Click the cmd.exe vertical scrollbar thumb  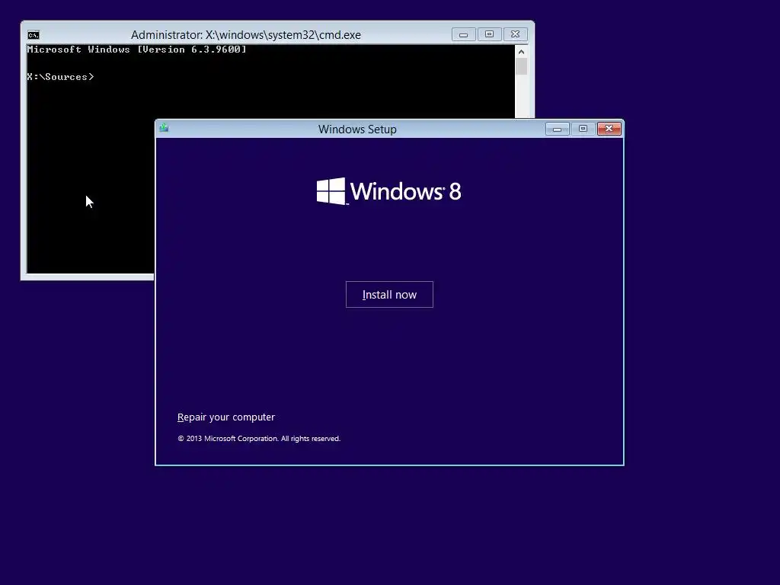pos(521,67)
